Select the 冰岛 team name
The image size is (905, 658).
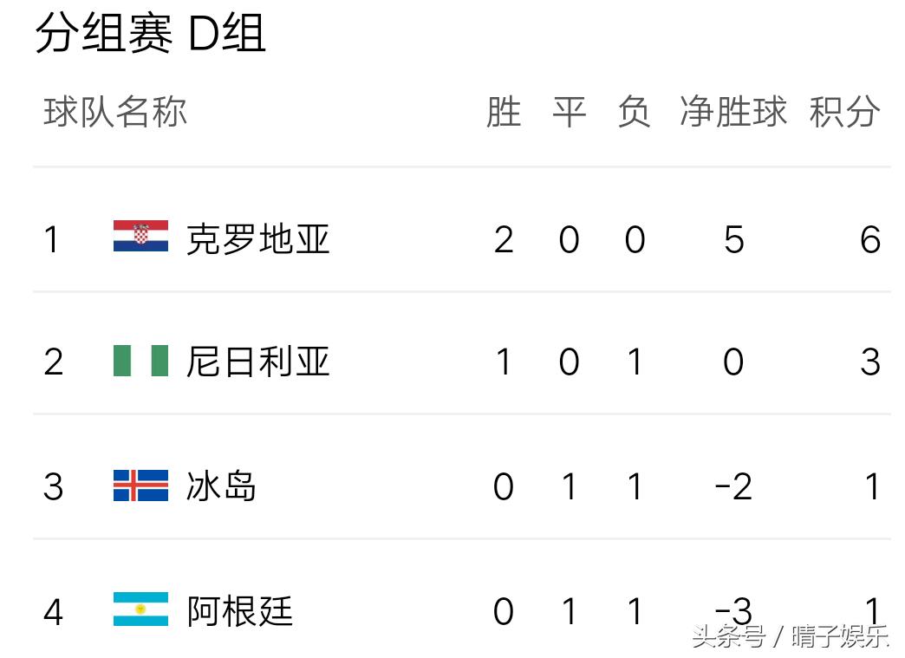coord(221,486)
